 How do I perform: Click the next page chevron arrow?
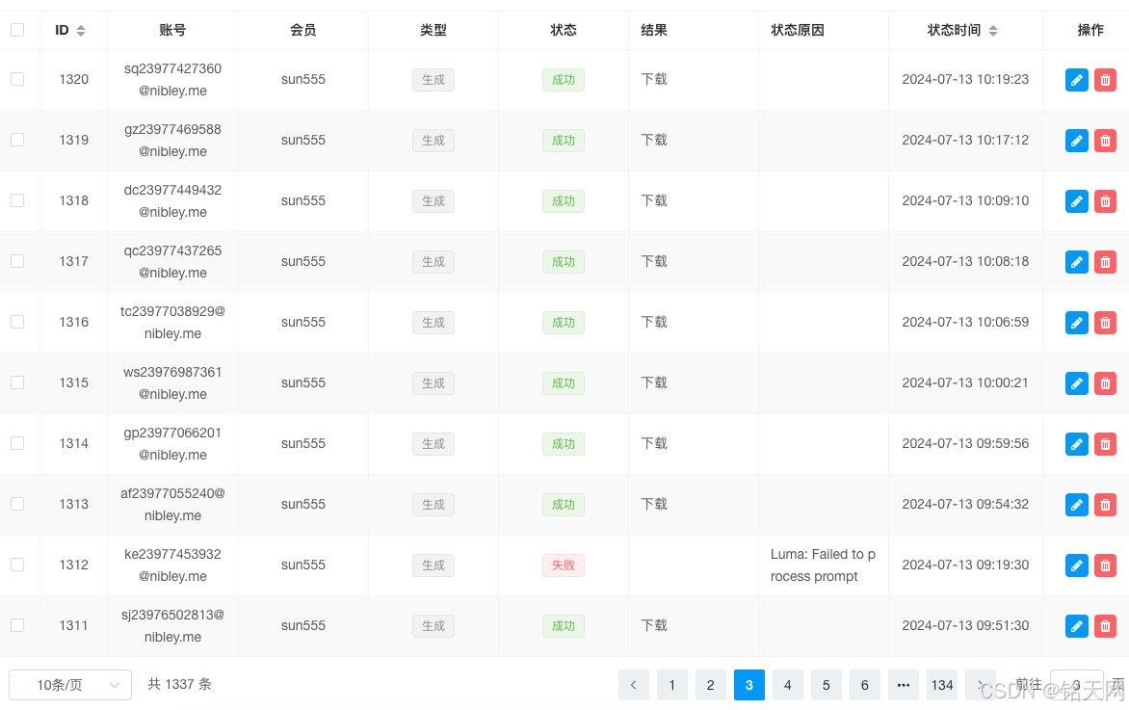pos(981,685)
